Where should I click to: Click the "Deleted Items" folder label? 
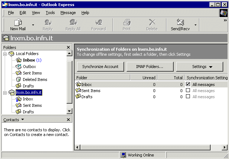[35, 79]
